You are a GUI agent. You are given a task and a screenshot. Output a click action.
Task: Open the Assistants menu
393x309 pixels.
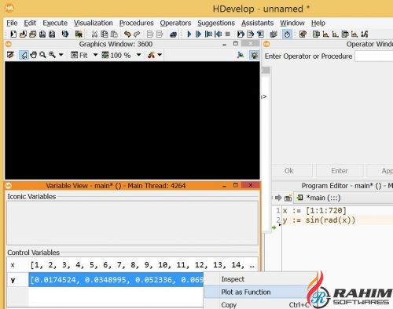coord(257,23)
